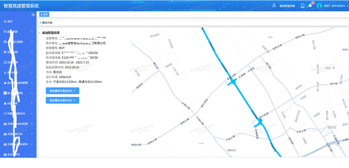Click the red notification count badge
The width and height of the screenshot is (349, 168).
coord(313,3)
